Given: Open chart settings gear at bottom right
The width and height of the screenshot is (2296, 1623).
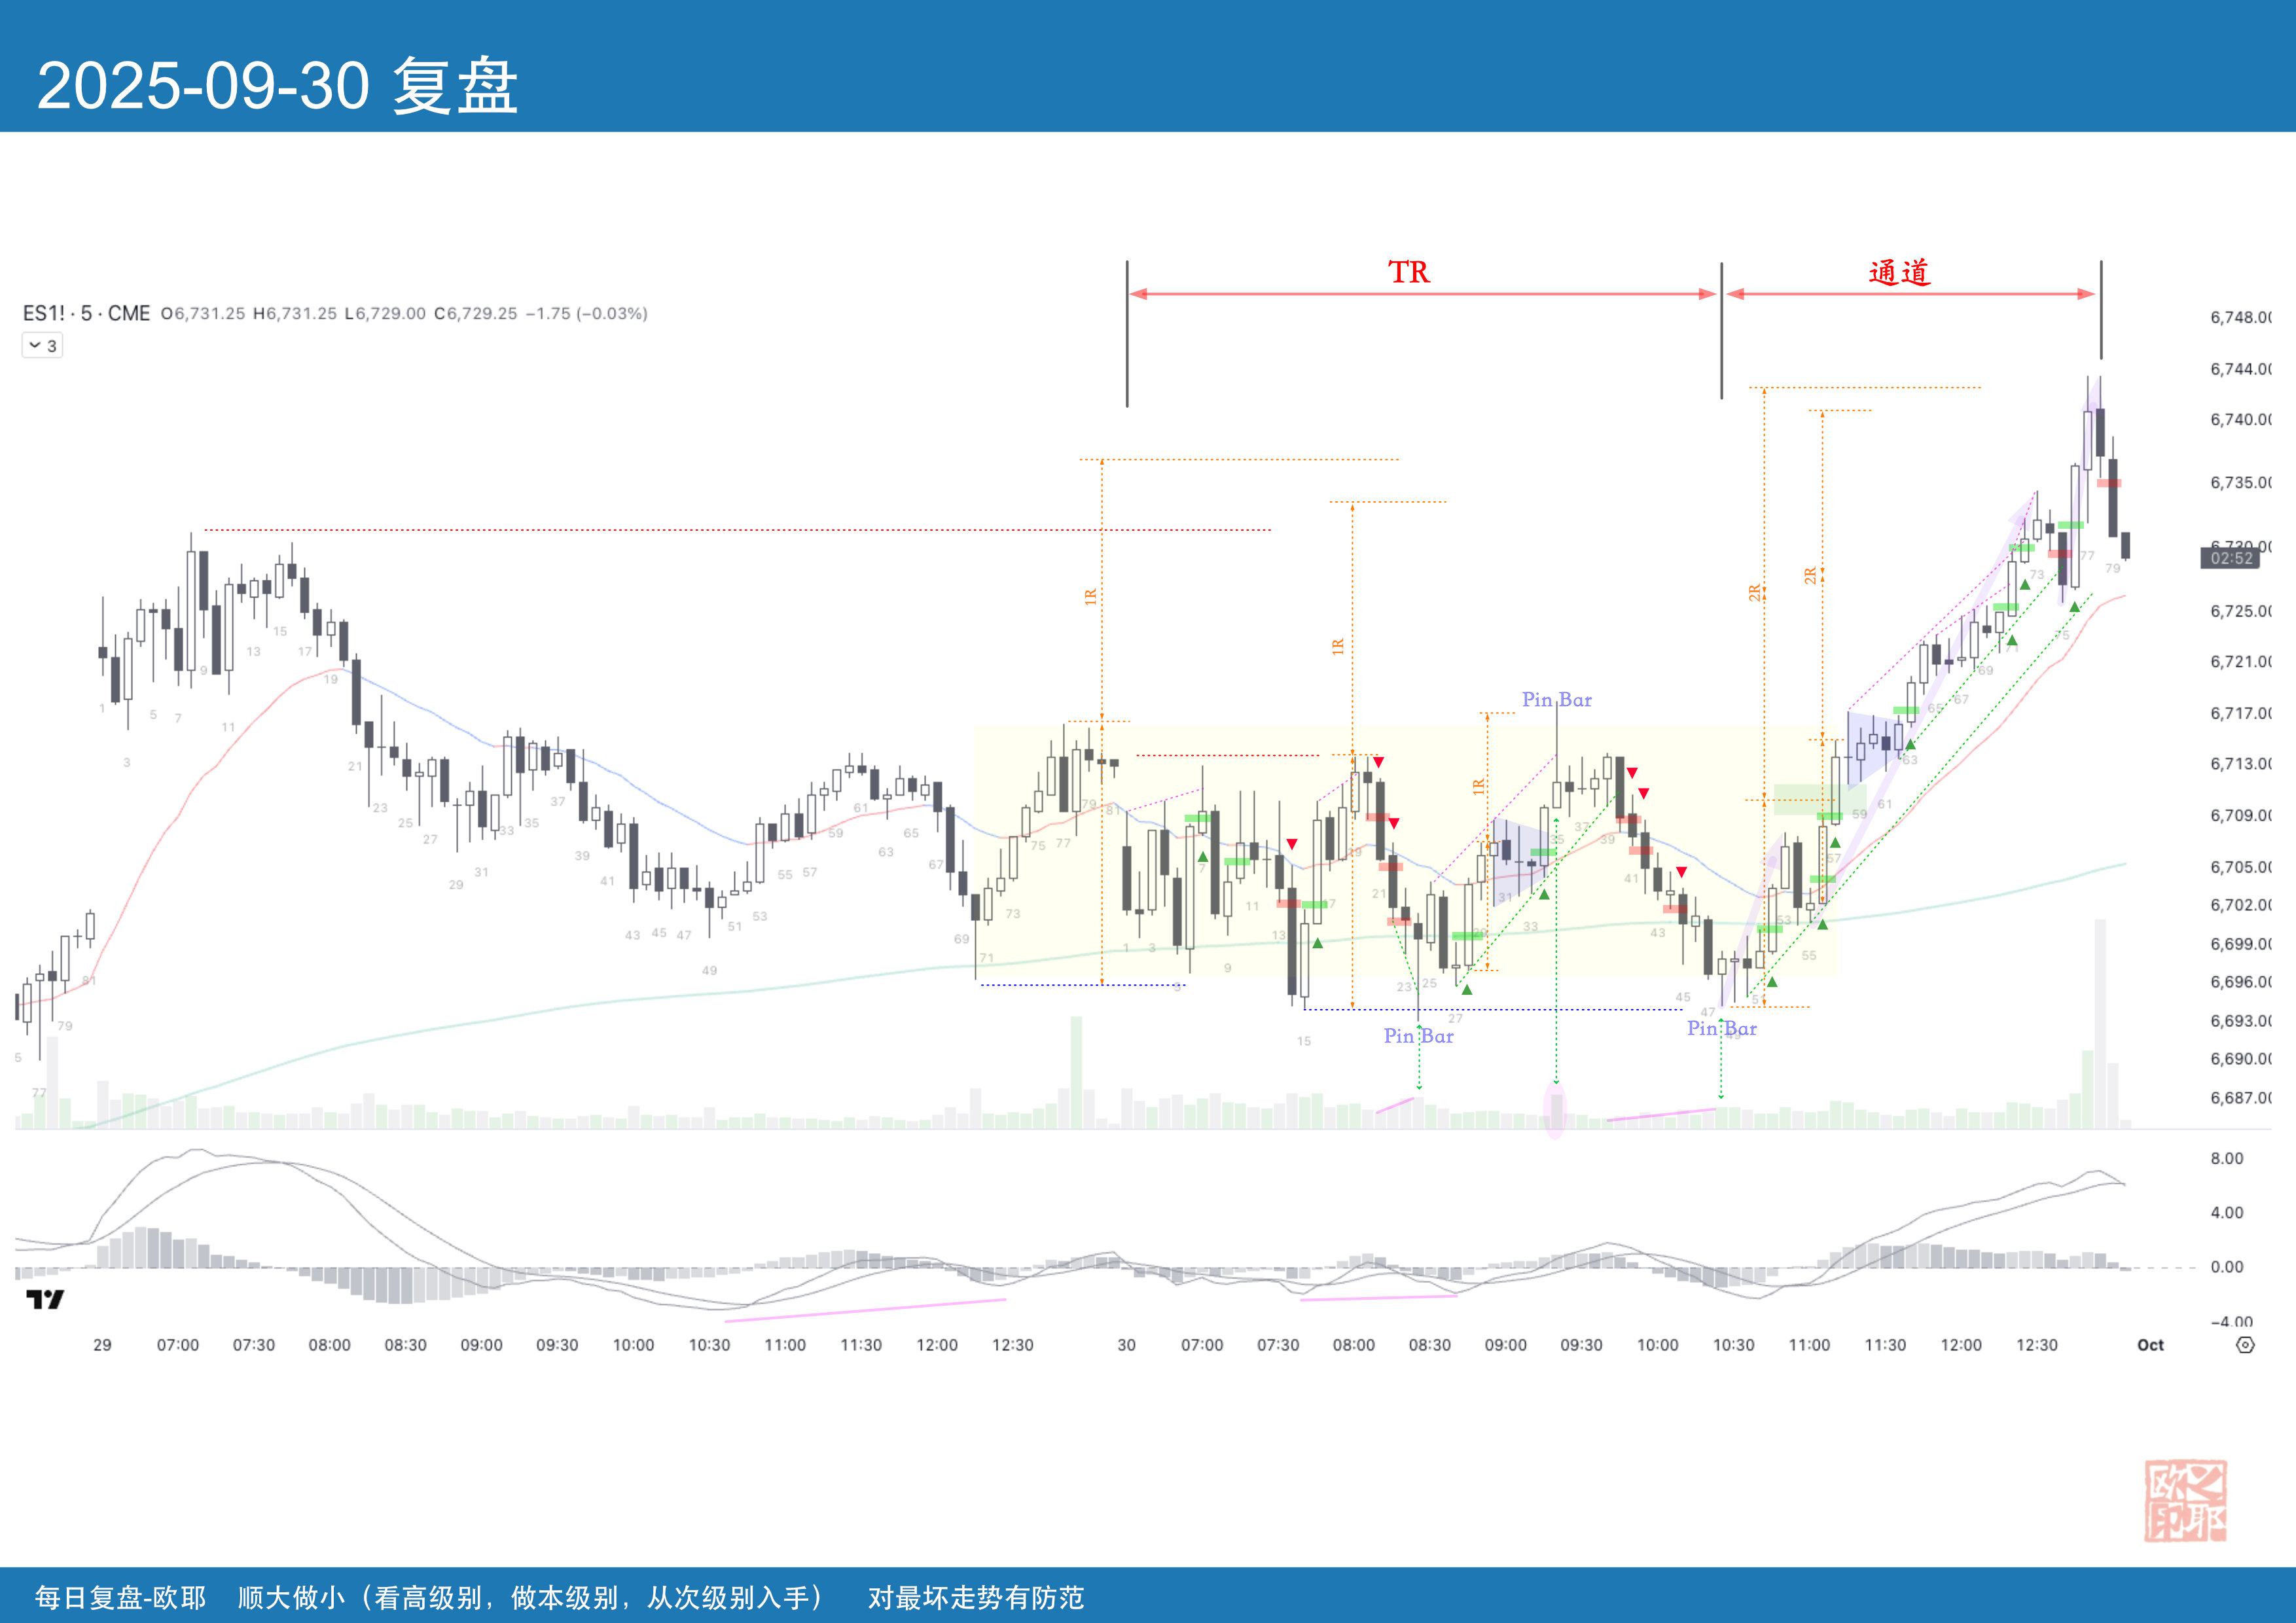Looking at the screenshot, I should pyautogui.click(x=2245, y=1345).
